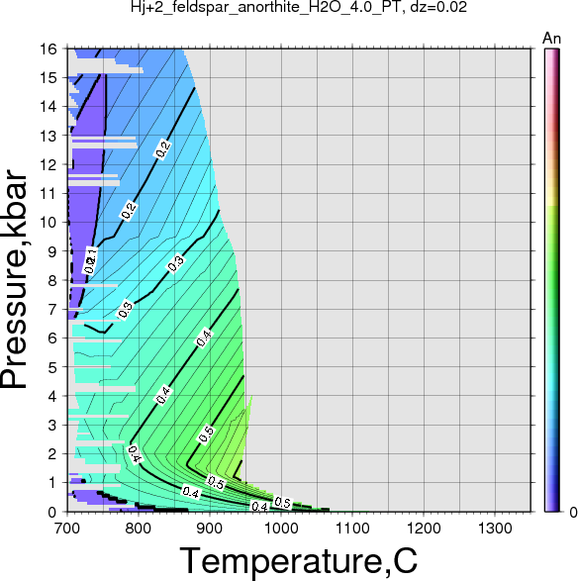Click the 1300 temperature tick label

click(x=495, y=528)
